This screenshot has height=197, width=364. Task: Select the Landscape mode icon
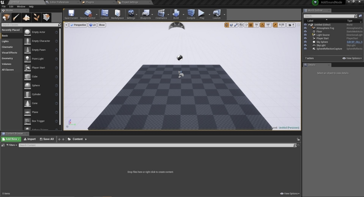coord(26,17)
